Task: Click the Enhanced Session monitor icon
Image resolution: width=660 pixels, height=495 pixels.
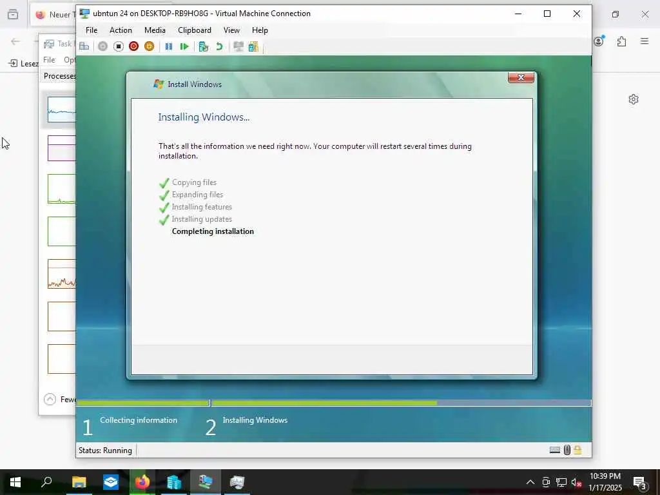Action: (238, 46)
